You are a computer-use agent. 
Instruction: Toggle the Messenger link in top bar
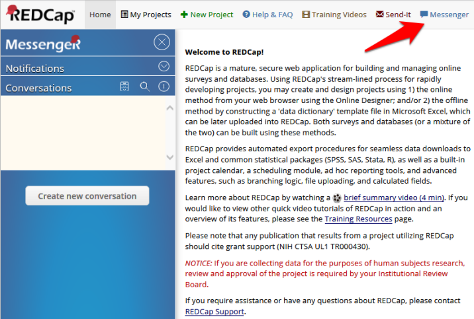[444, 15]
